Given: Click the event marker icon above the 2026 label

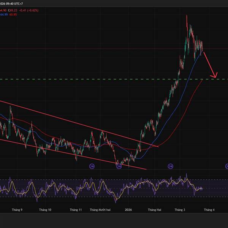Looking at the screenshot, I should (x=119, y=166).
